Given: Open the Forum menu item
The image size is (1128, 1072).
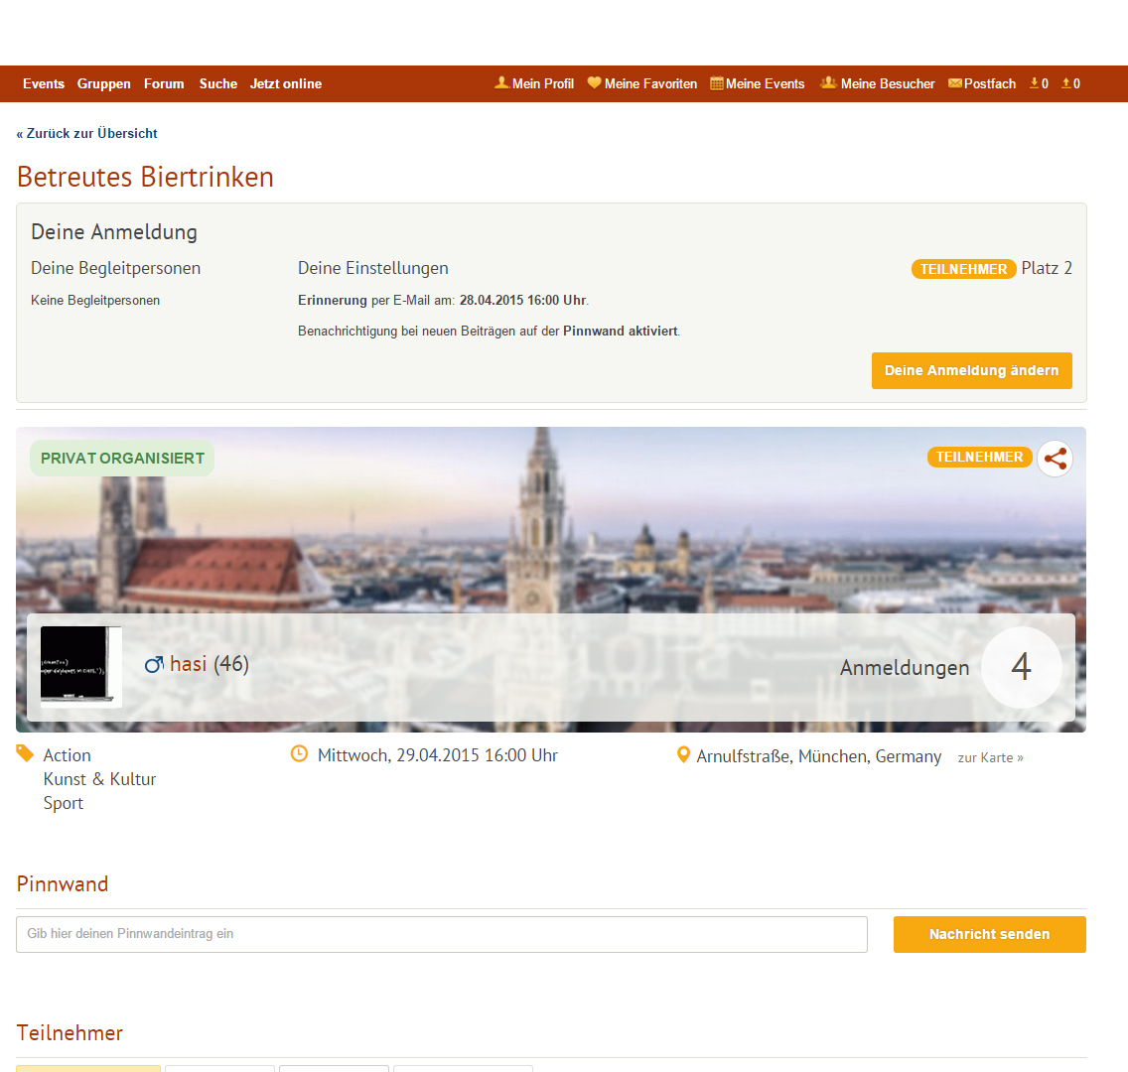Looking at the screenshot, I should pos(164,84).
